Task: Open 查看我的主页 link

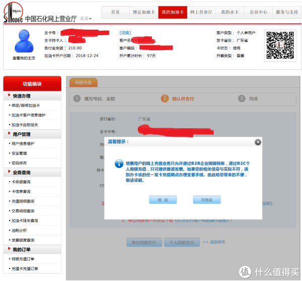Action: coord(24,58)
